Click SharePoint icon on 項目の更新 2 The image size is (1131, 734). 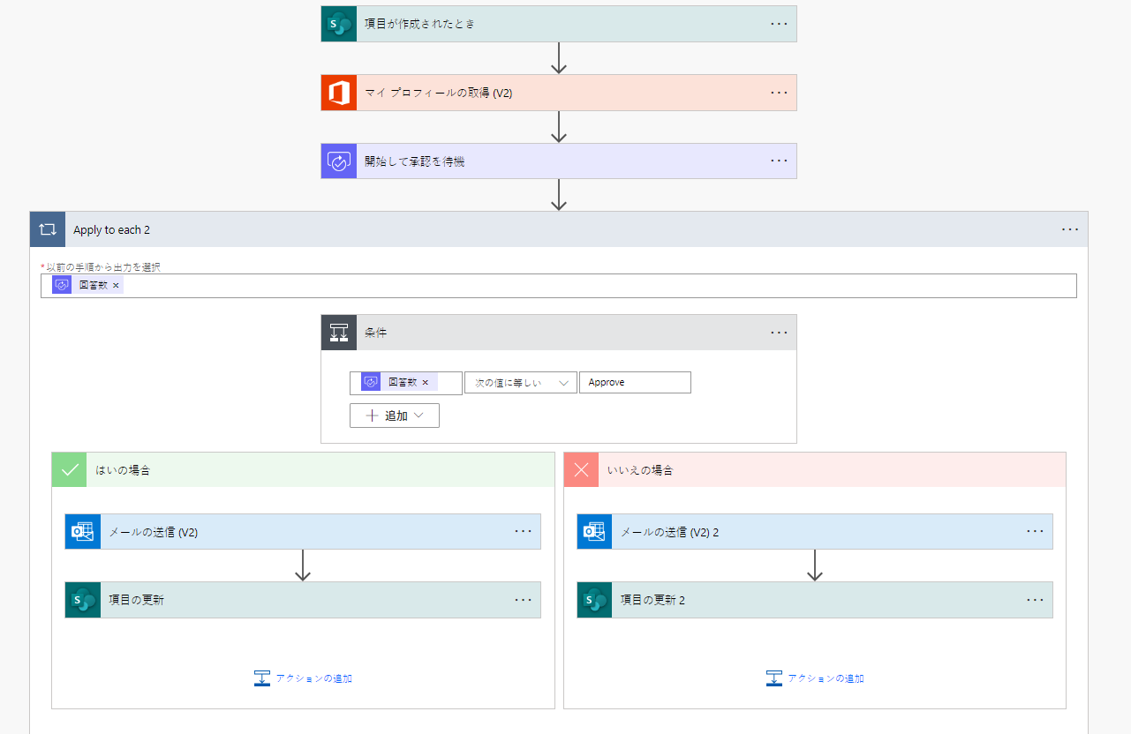click(x=594, y=600)
